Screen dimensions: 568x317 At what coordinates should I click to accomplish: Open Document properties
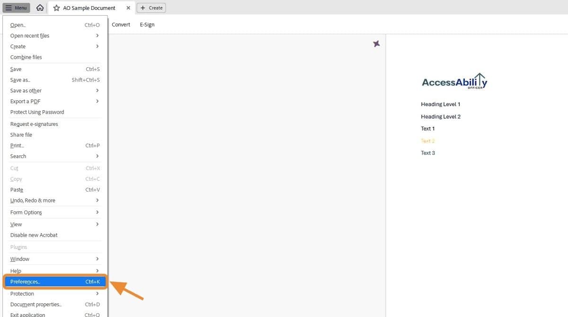[x=35, y=304]
